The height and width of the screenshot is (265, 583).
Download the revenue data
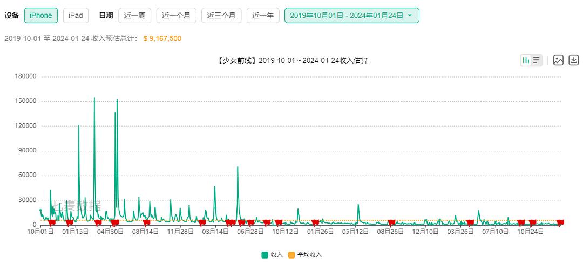(574, 60)
